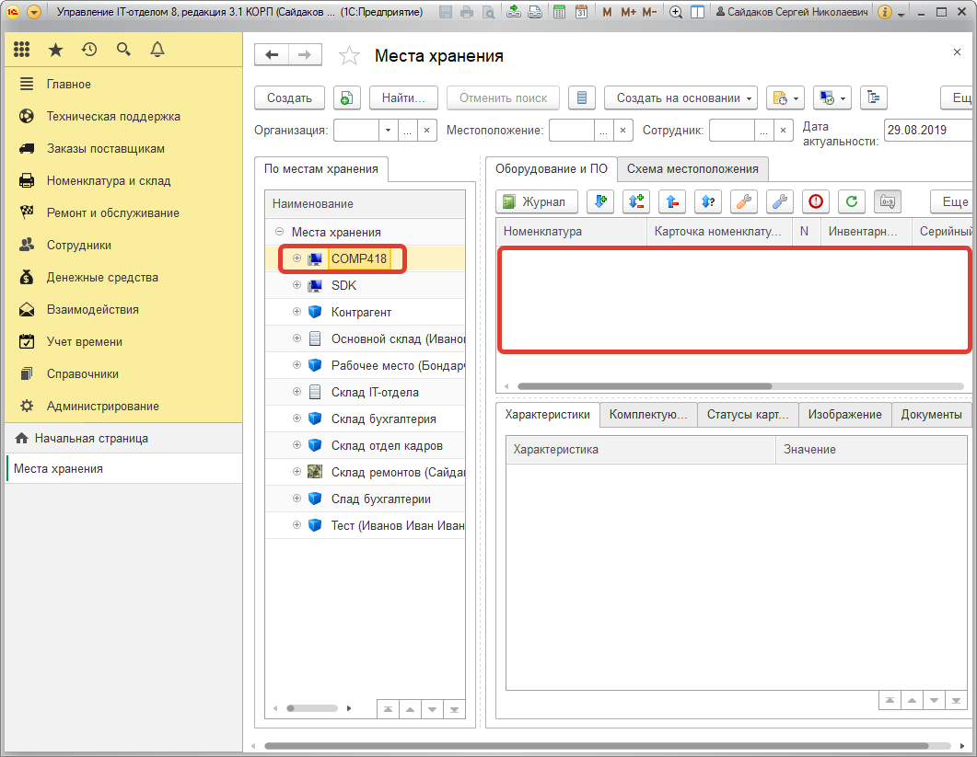Expand the COMP418 tree node
This screenshot has width=977, height=757.
click(x=297, y=258)
